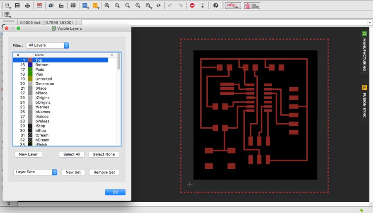Toggle visibility of the tNames layer
This screenshot has height=213, width=373.
tap(42, 107)
